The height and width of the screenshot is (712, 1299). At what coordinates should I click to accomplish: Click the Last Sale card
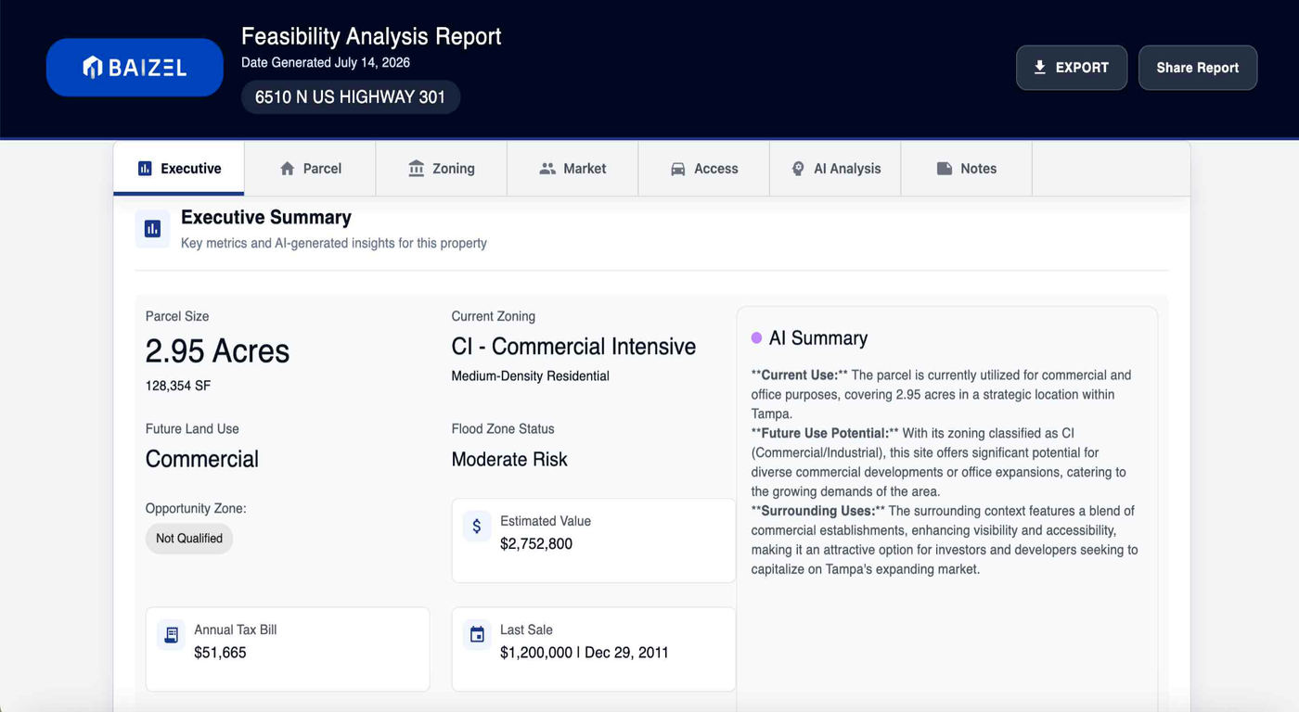[x=594, y=649]
